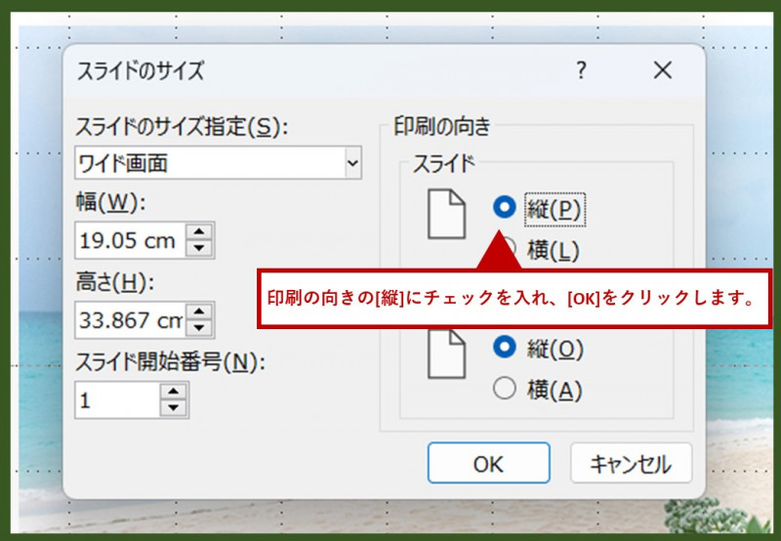The height and width of the screenshot is (541, 781).
Task: Increase the スライド開始番号 with up arrow
Action: click(x=174, y=391)
